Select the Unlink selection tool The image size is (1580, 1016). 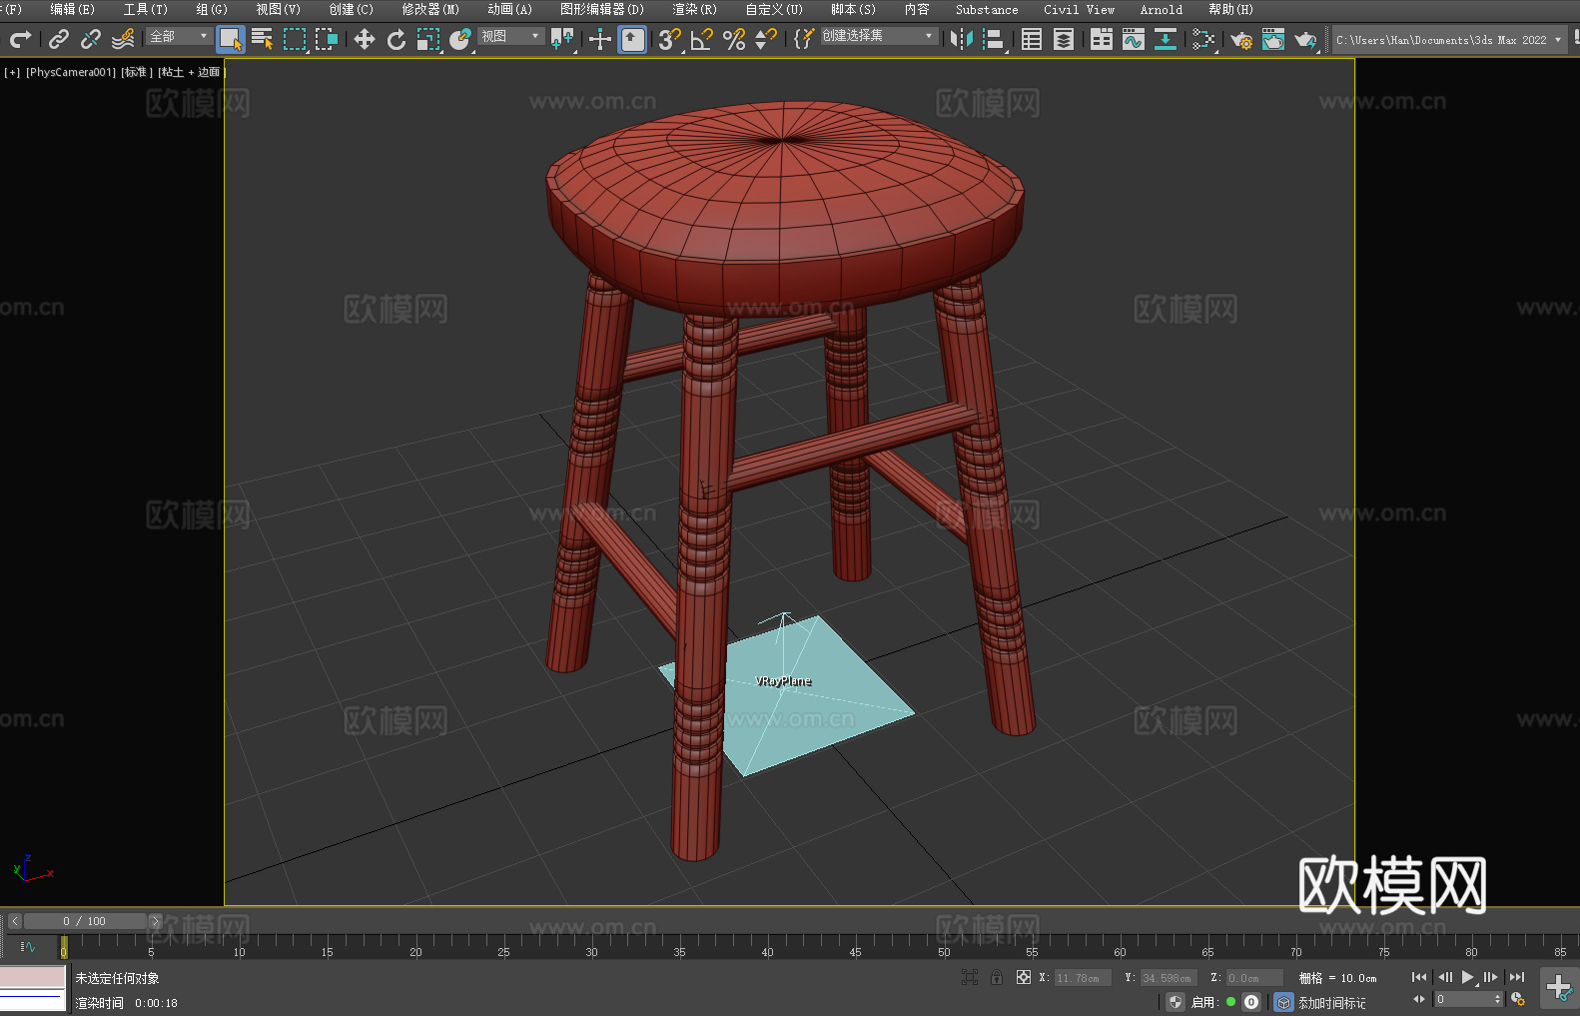[91, 39]
